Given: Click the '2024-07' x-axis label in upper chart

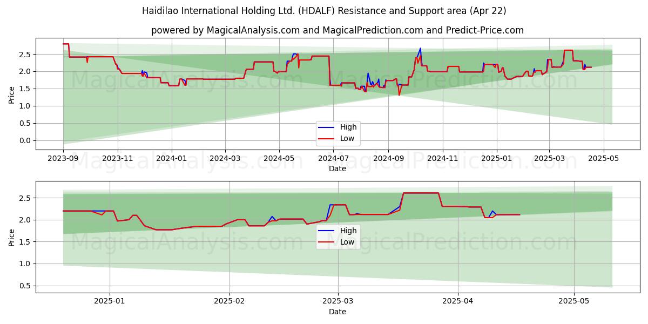Looking at the screenshot, I should tap(333, 159).
